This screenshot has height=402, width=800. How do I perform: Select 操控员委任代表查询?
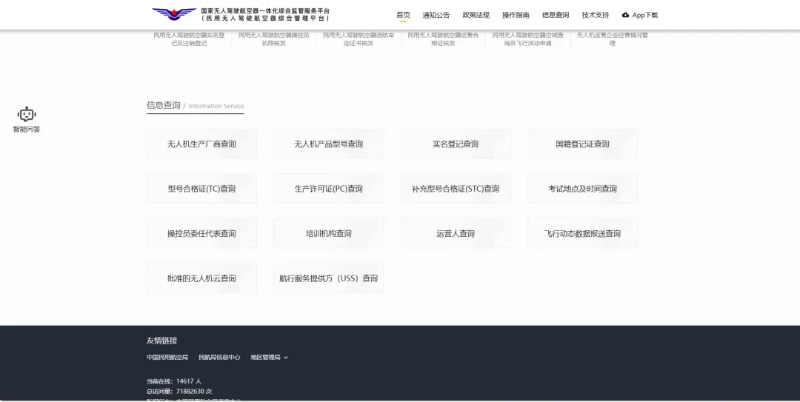pyautogui.click(x=201, y=234)
